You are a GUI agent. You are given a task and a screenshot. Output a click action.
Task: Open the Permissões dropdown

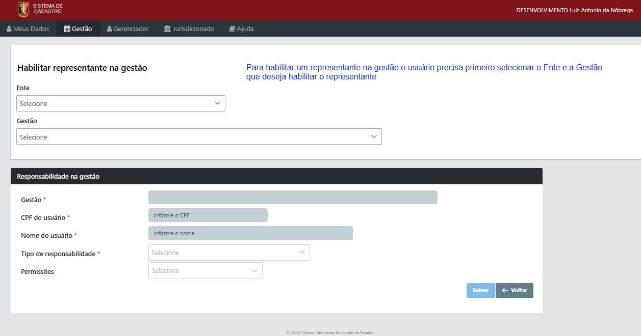(x=206, y=270)
